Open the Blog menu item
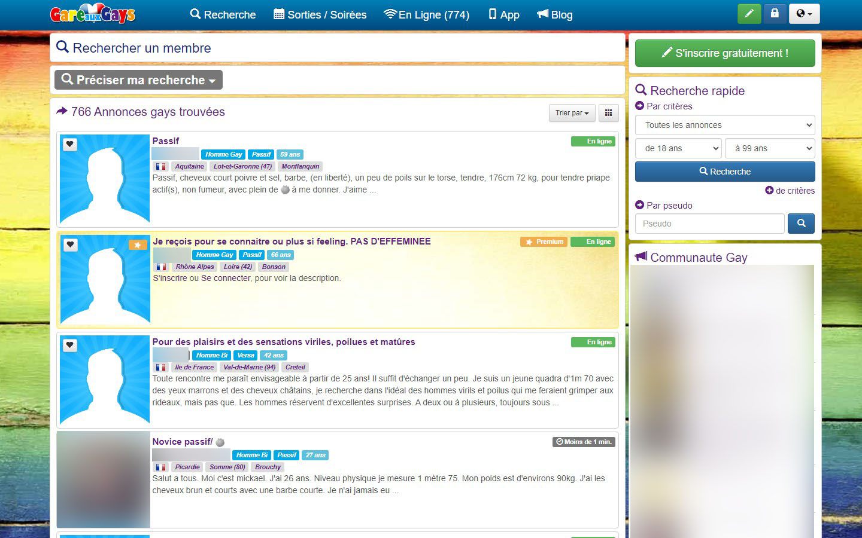The width and height of the screenshot is (862, 538). pyautogui.click(x=555, y=14)
